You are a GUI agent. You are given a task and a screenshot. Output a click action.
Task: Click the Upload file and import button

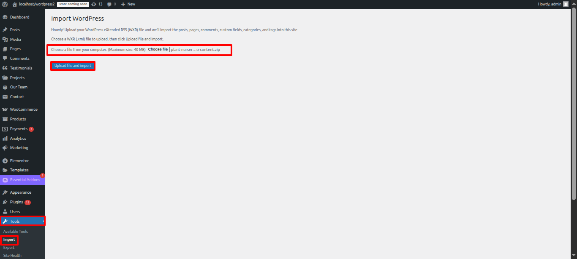pyautogui.click(x=73, y=66)
